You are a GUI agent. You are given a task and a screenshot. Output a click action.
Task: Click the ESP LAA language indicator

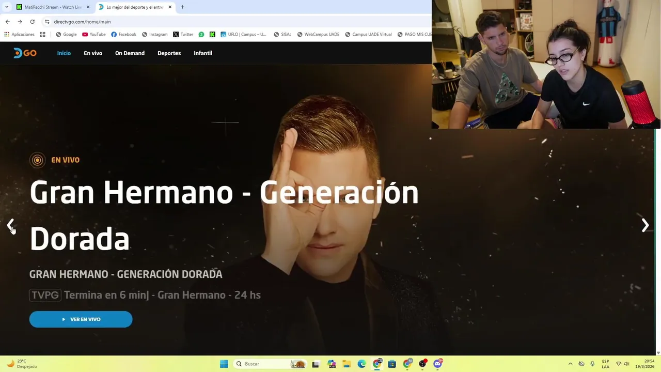[x=606, y=364]
